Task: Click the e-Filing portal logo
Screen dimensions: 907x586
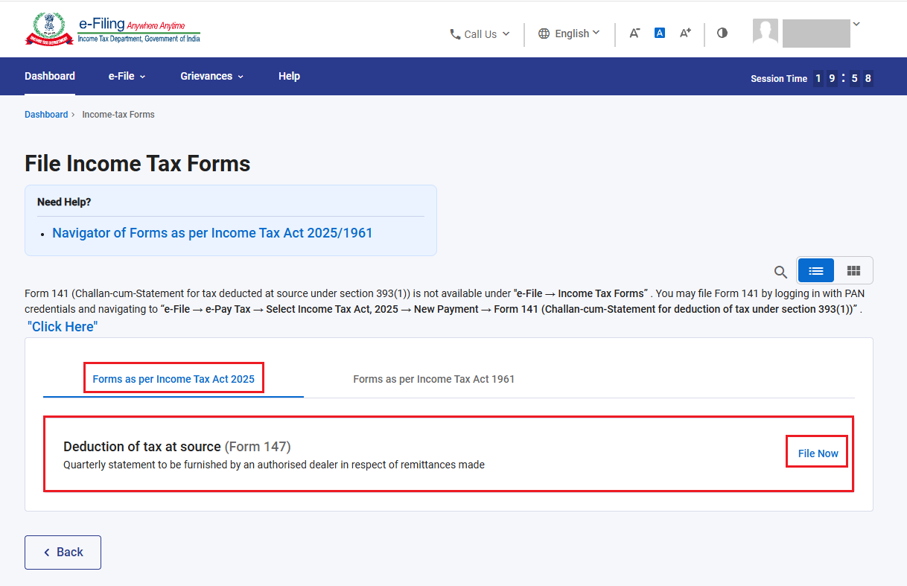Action: click(112, 29)
